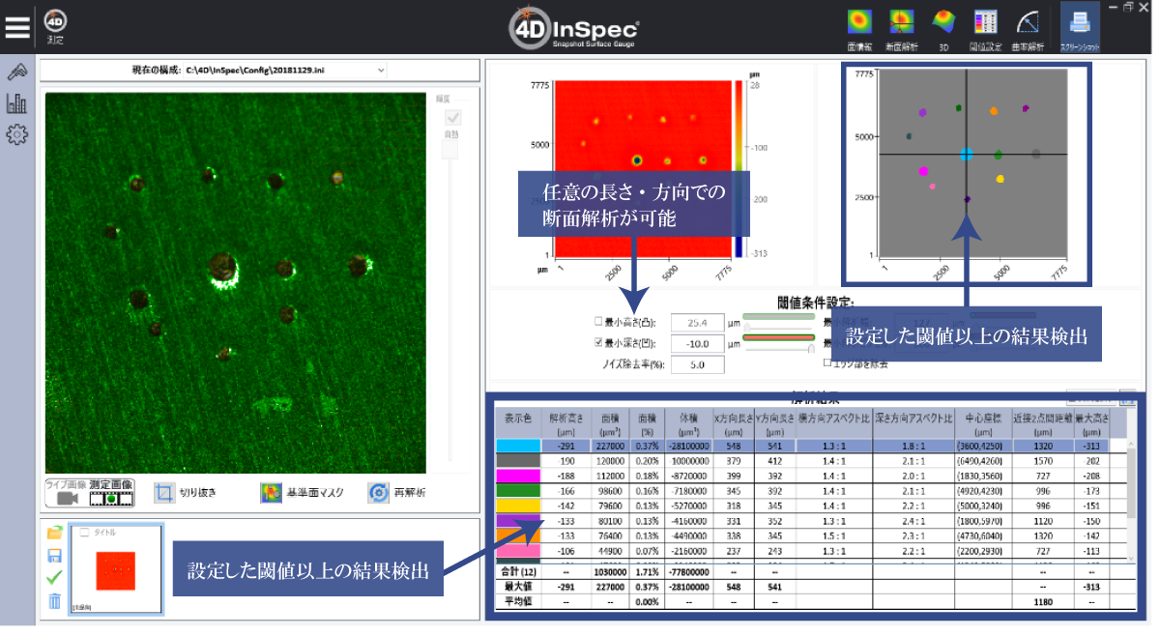
Task: Click the ノイズ除去率 input field
Action: click(691, 364)
